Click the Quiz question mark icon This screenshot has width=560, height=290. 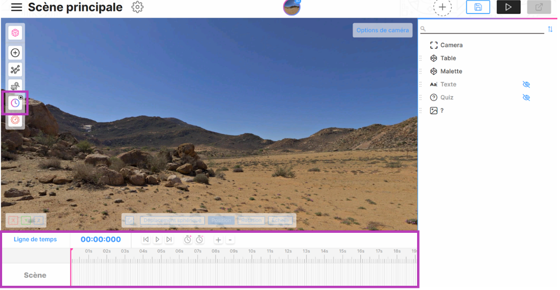(433, 97)
